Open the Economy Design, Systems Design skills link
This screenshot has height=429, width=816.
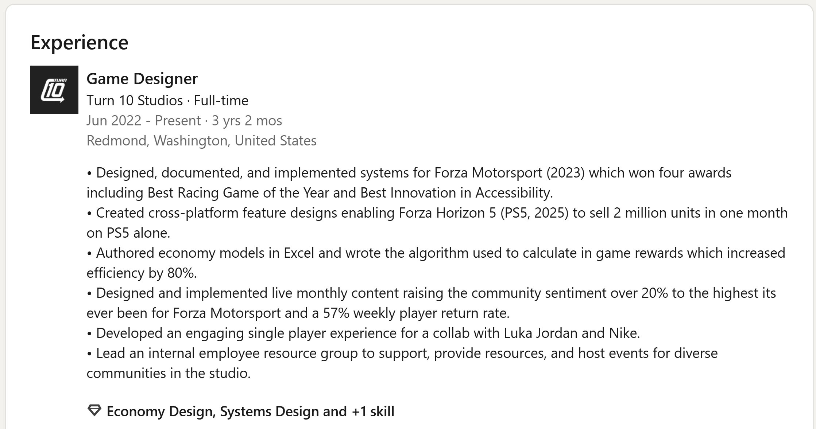(x=227, y=412)
